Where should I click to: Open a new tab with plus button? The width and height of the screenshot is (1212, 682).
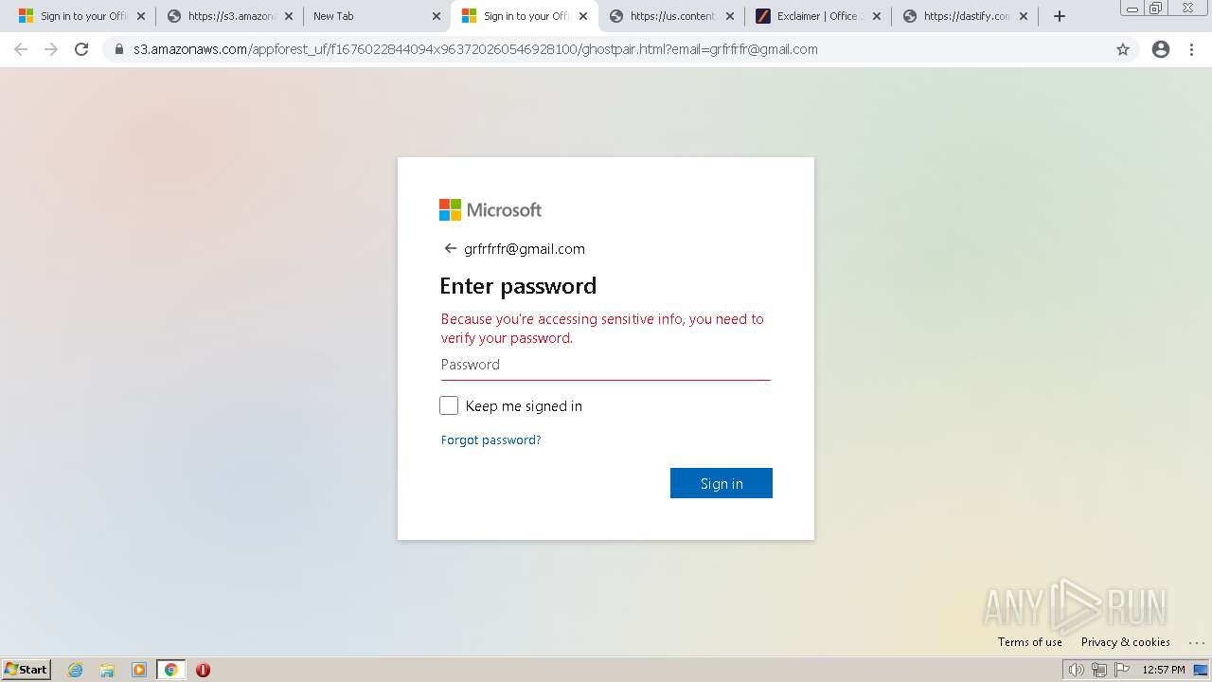pyautogui.click(x=1060, y=16)
